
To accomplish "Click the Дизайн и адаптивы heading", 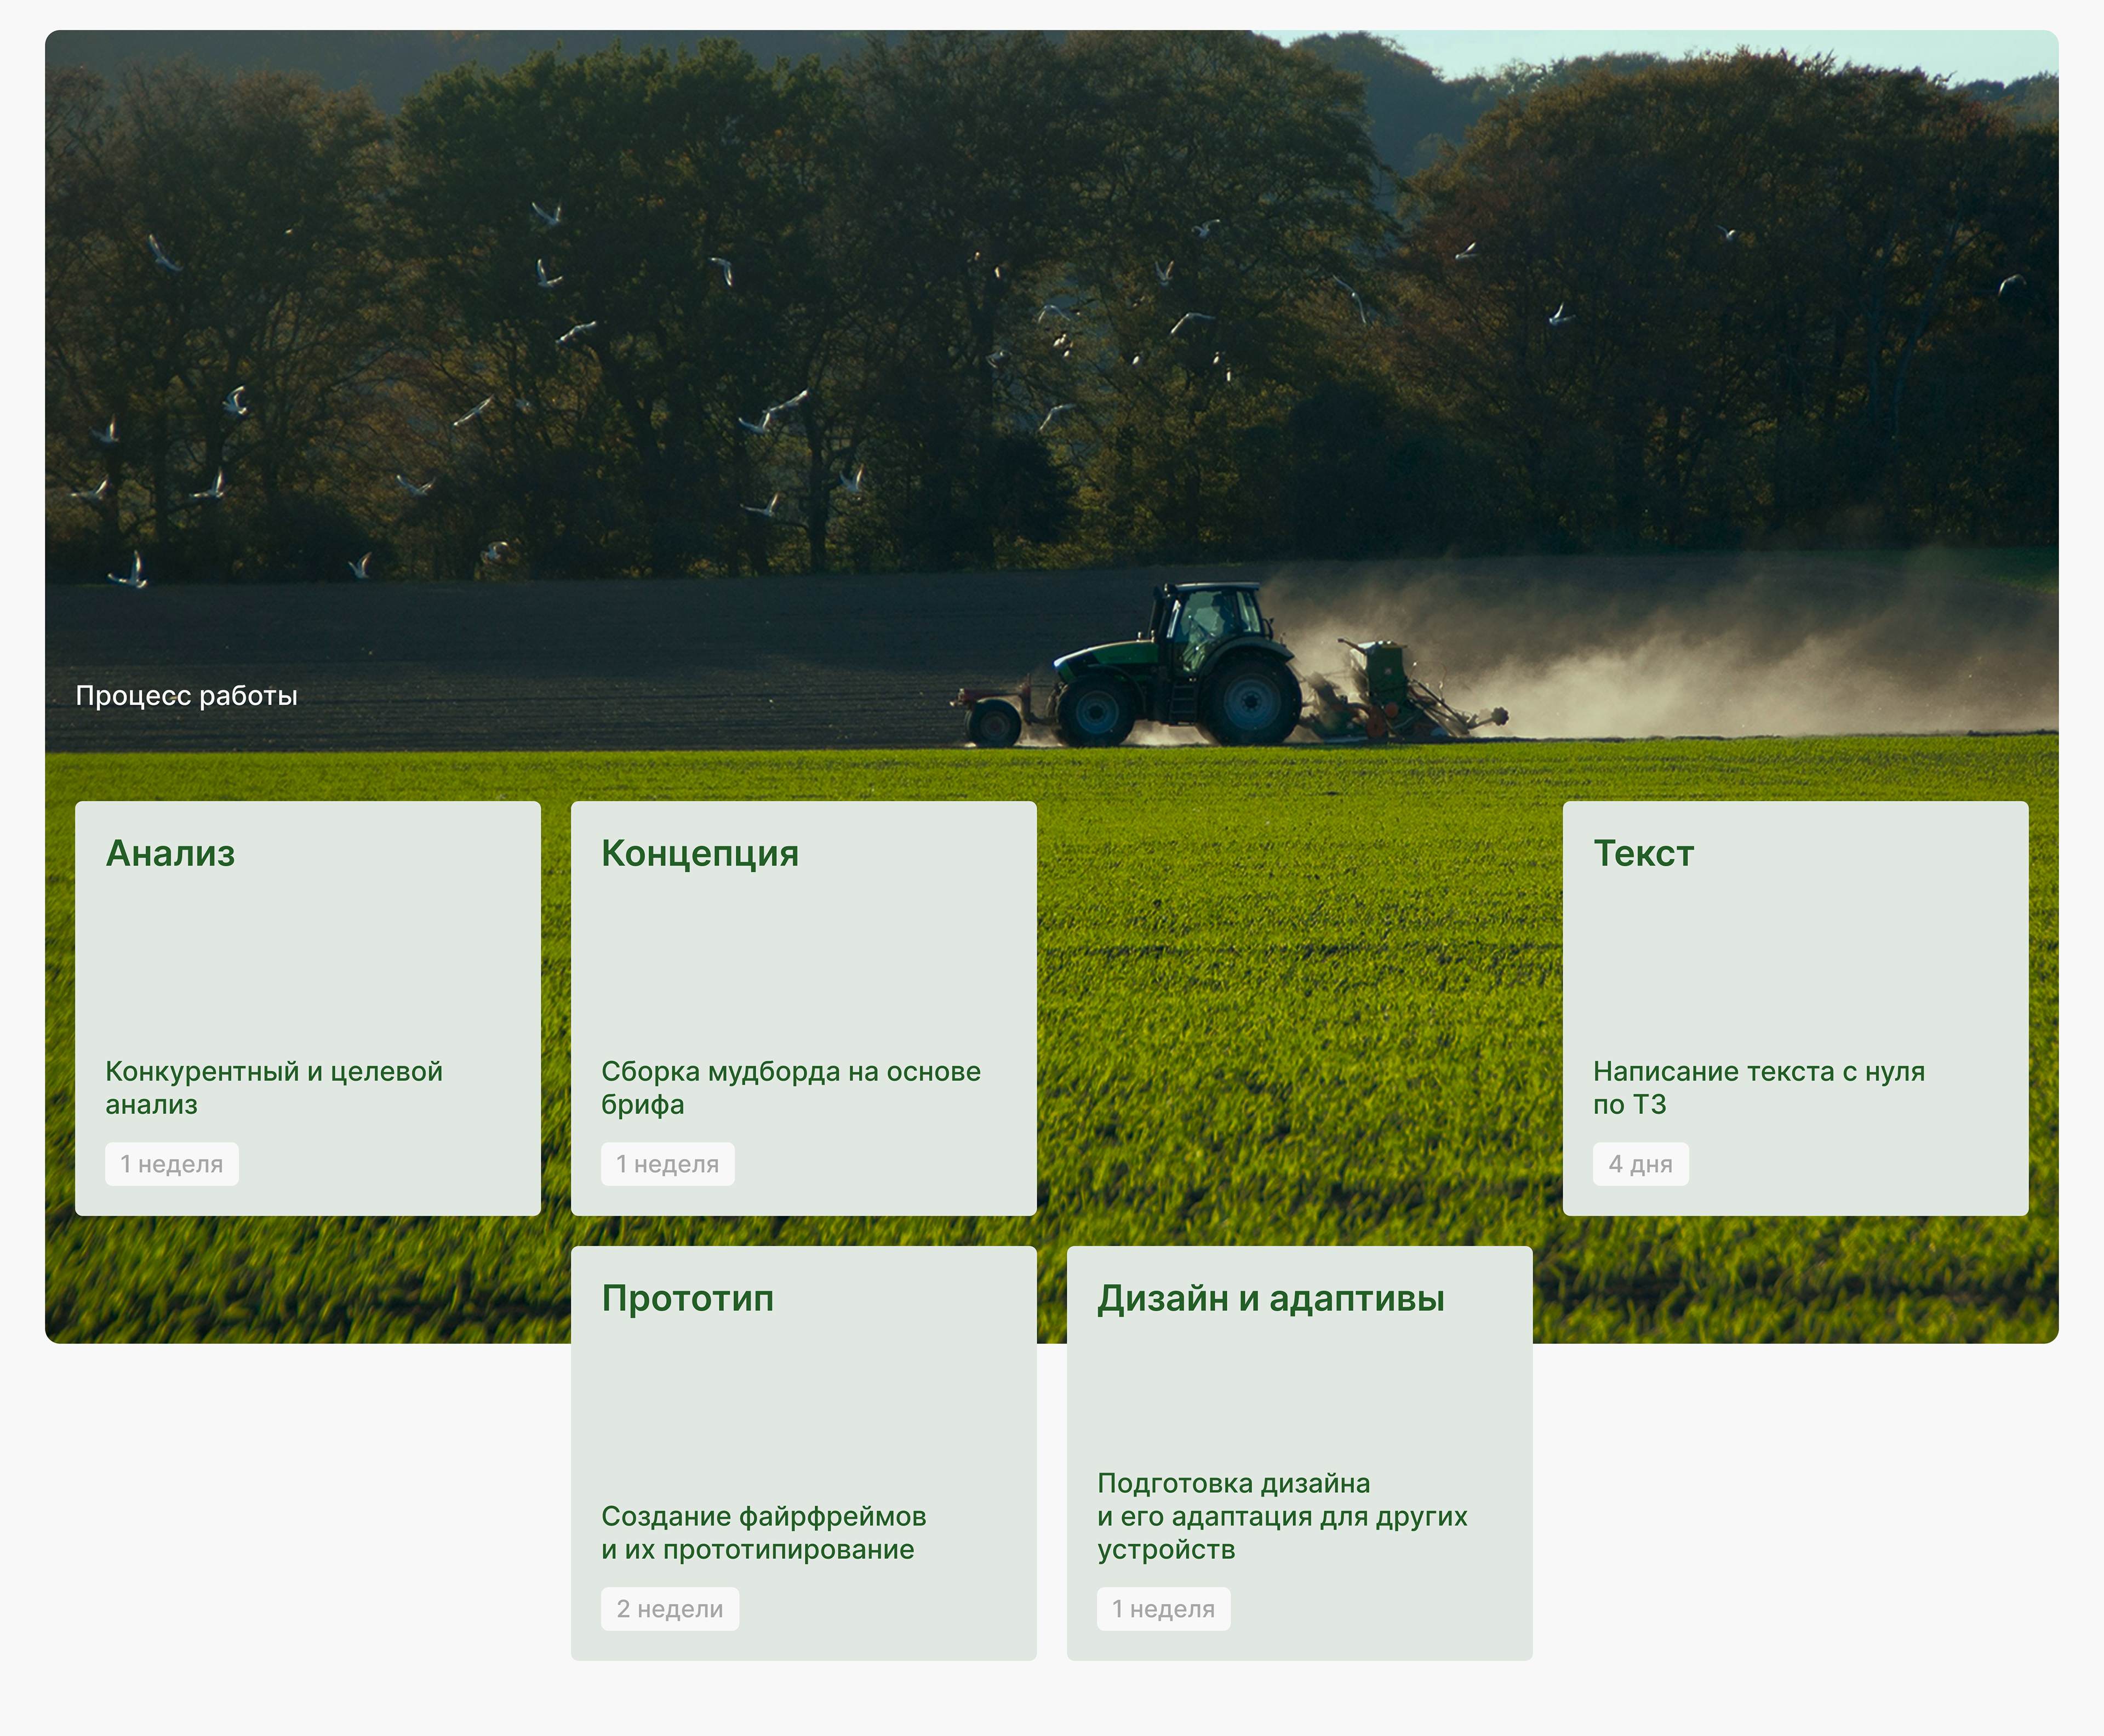I will pyautogui.click(x=1270, y=1298).
